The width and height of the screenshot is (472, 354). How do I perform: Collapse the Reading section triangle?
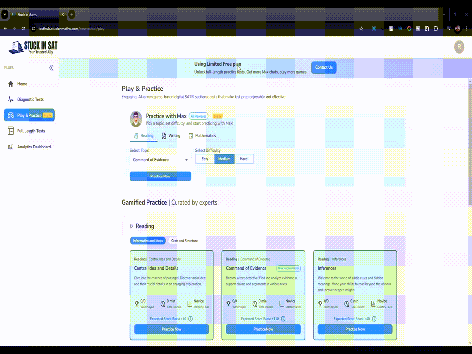pos(132,226)
